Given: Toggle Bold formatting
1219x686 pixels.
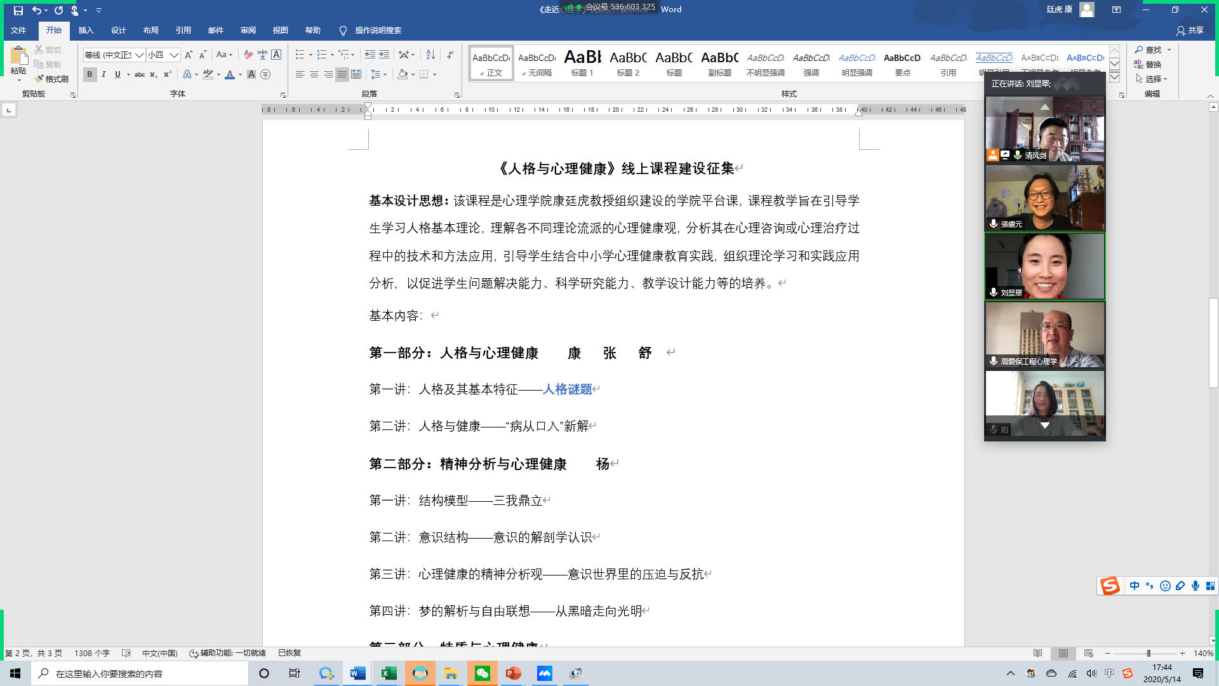Looking at the screenshot, I should coord(90,74).
